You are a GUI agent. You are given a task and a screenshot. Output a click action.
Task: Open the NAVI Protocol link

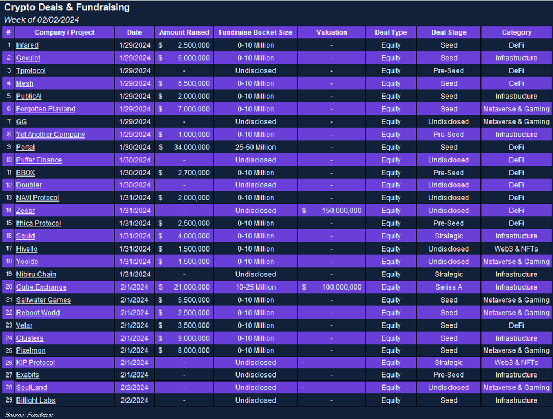pyautogui.click(x=37, y=198)
